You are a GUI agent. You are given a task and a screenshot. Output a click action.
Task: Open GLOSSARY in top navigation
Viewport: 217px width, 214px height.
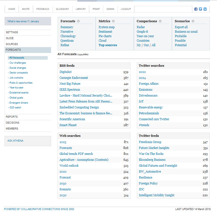click(x=62, y=9)
